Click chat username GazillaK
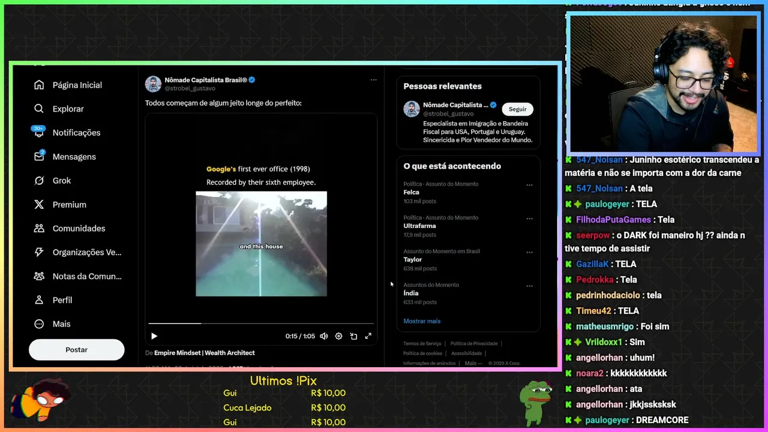The image size is (768, 432). (593, 264)
